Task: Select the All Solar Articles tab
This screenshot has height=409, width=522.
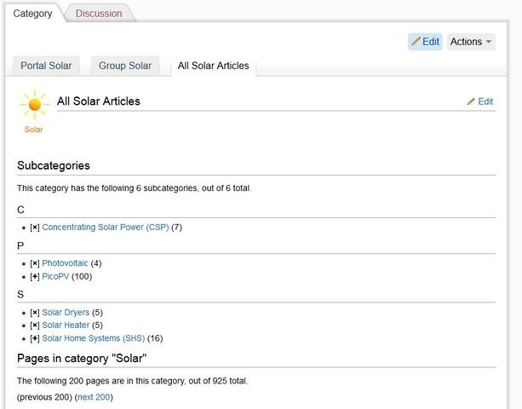Action: click(x=213, y=66)
